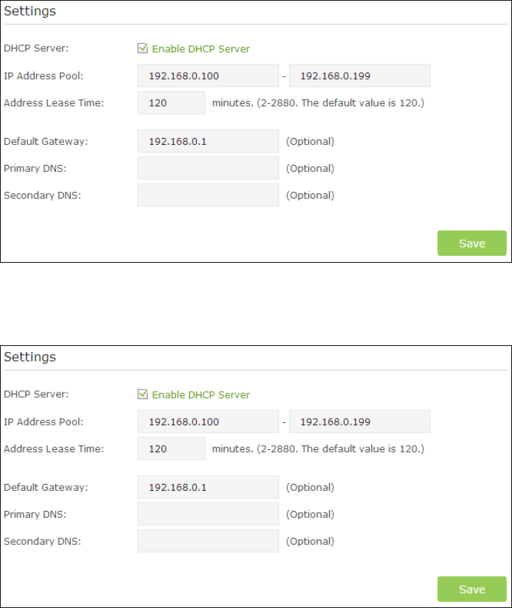Screen dimensions: 512x608
Task: Click empty Secondary DNS field in bottom panel
Action: coord(208,541)
